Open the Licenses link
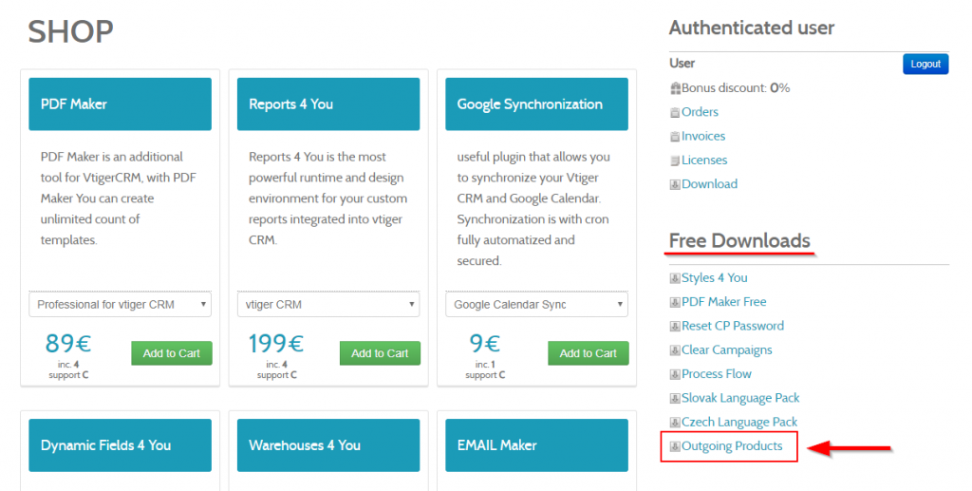The height and width of the screenshot is (491, 972). (704, 160)
